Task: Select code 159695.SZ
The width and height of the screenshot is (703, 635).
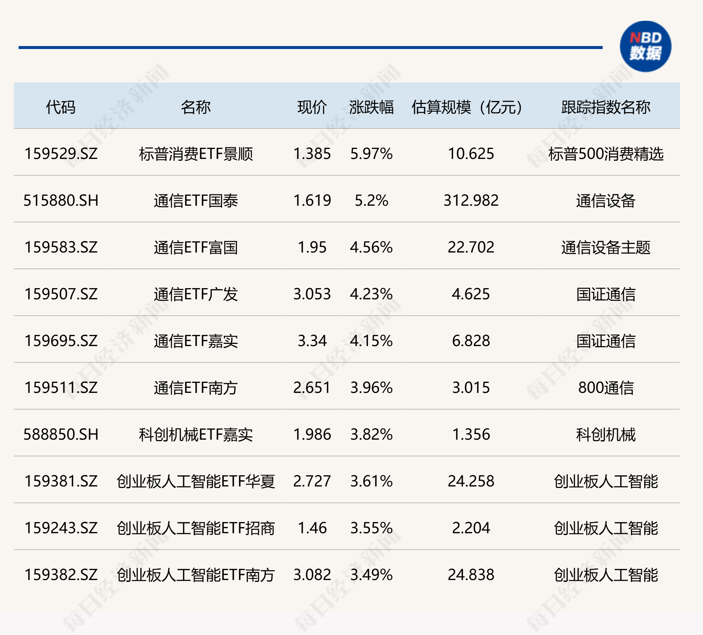Action: [61, 341]
